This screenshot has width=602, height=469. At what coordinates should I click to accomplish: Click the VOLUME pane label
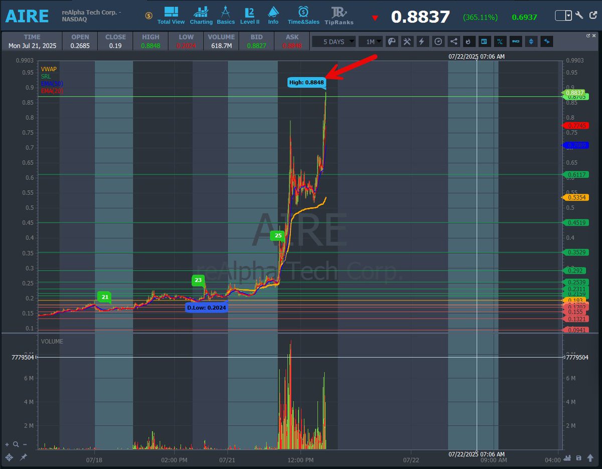pyautogui.click(x=52, y=341)
